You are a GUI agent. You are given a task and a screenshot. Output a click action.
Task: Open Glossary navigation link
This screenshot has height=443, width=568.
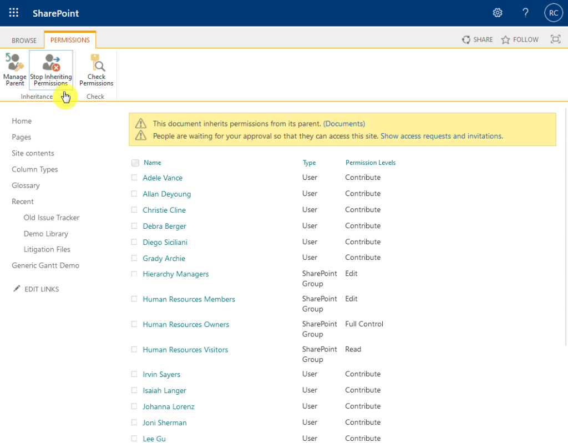coord(26,185)
